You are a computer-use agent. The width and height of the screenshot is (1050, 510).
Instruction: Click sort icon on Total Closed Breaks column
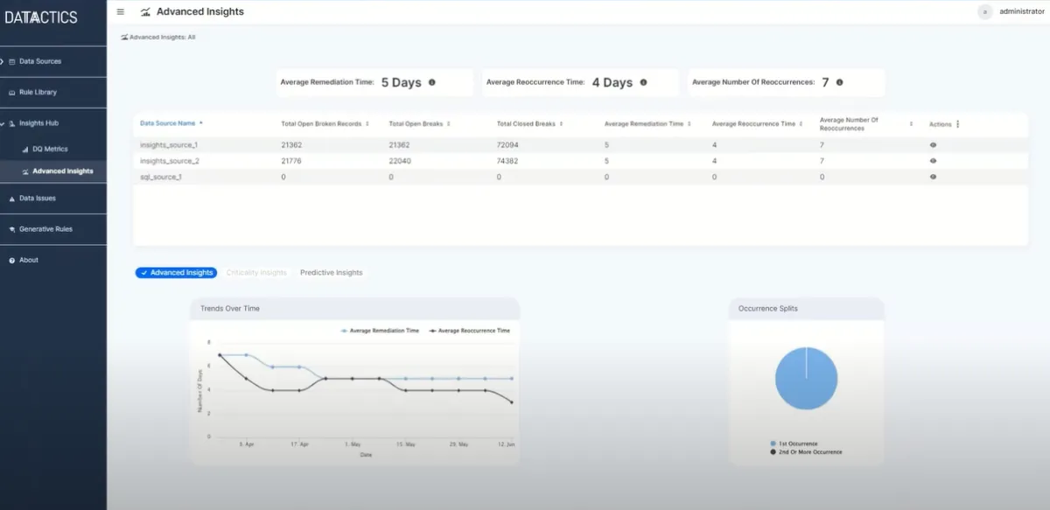(561, 124)
